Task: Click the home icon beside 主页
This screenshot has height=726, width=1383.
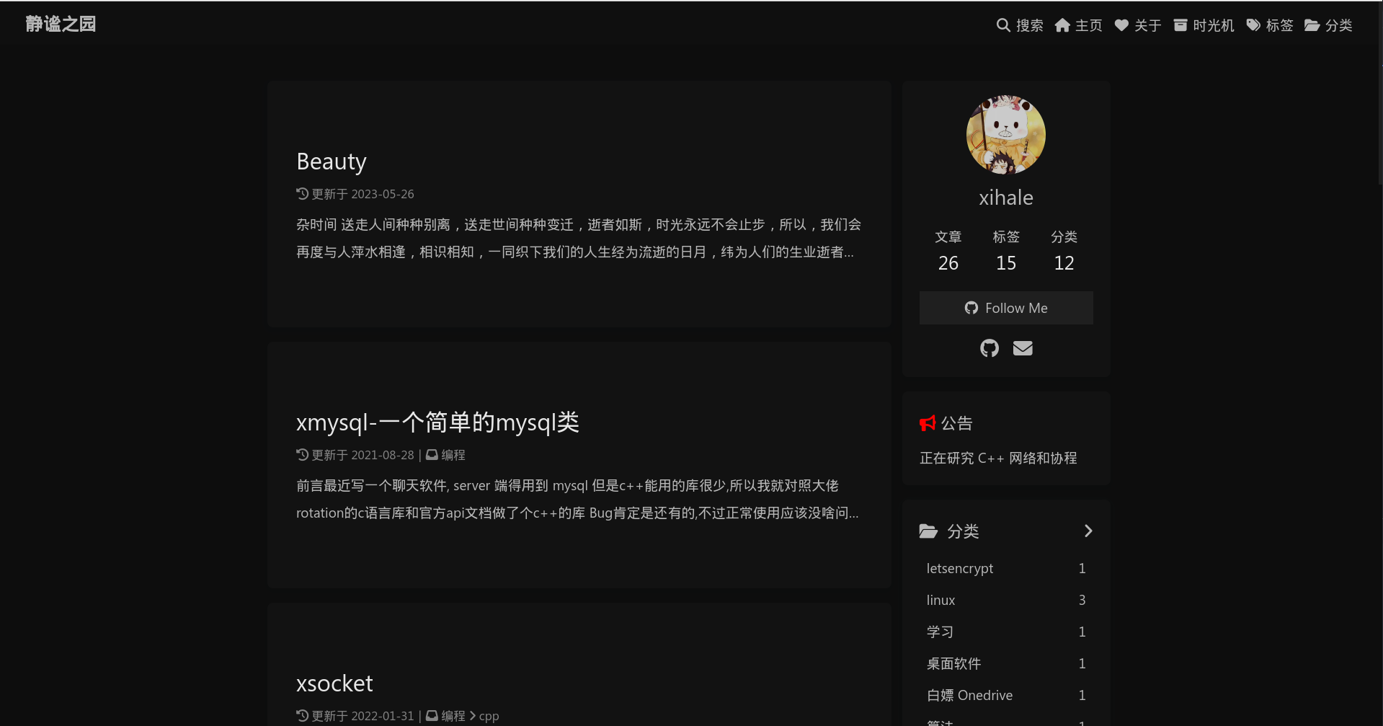Action: 1063,25
